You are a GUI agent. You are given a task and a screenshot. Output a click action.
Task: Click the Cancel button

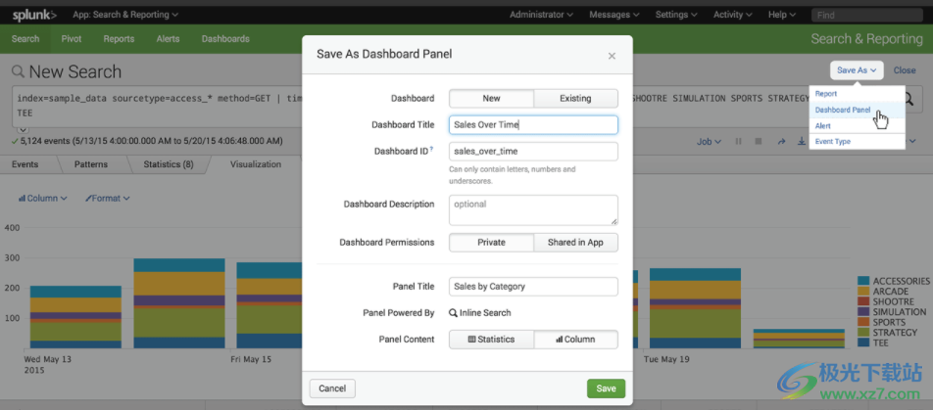pos(332,388)
